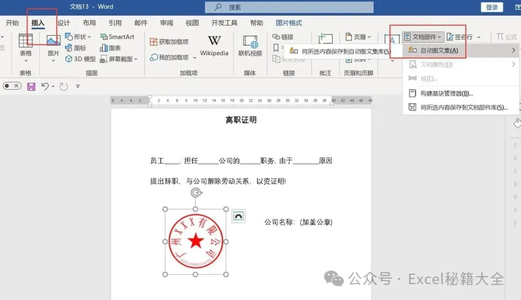The height and width of the screenshot is (300, 521).
Task: Insert a 图表 (chart)
Action: tap(110, 48)
